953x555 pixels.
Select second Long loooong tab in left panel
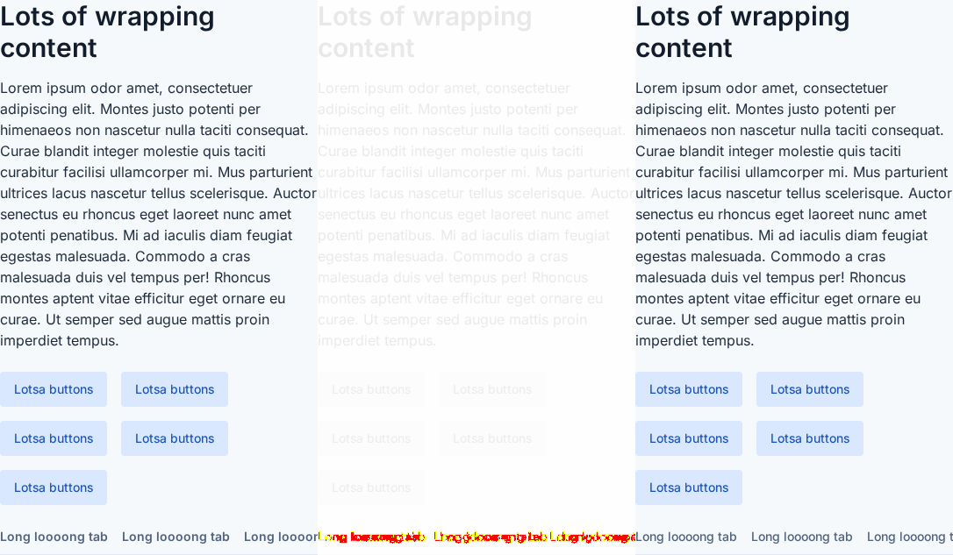(176, 537)
